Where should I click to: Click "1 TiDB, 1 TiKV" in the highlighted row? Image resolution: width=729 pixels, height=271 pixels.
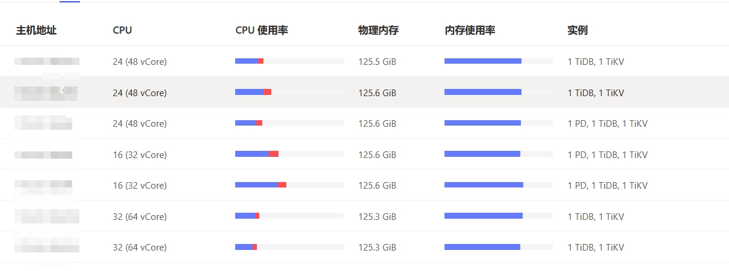pyautogui.click(x=595, y=93)
